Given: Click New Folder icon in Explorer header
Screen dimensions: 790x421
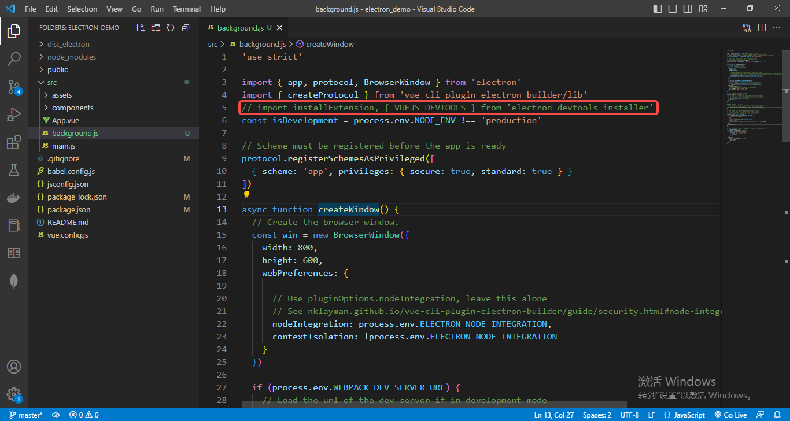Looking at the screenshot, I should point(156,28).
